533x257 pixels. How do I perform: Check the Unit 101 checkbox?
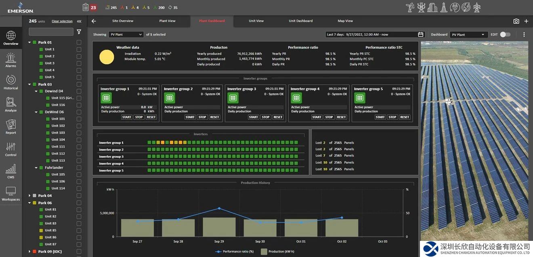79,119
